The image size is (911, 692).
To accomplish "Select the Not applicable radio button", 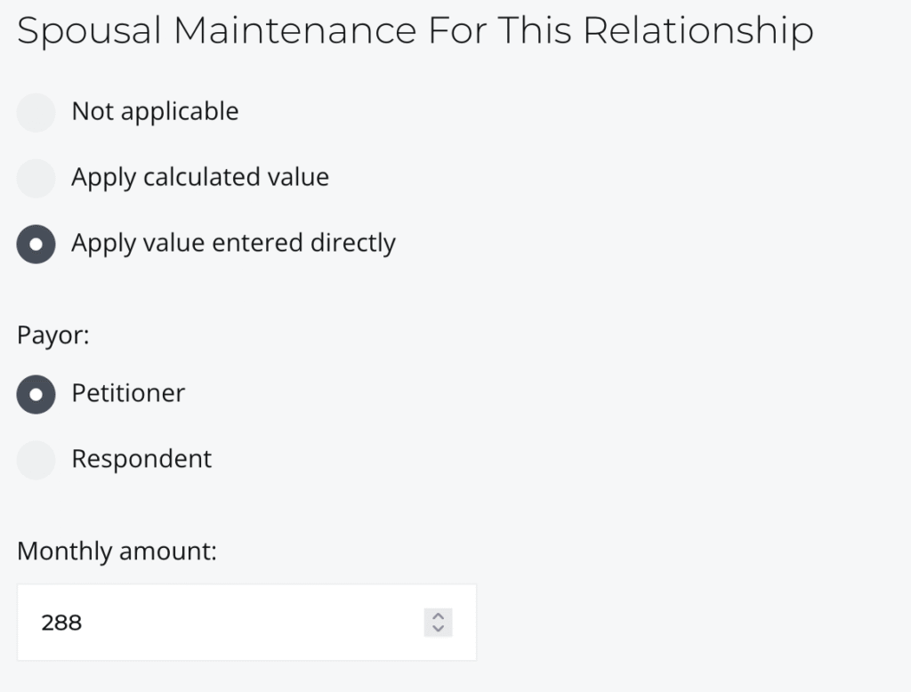I will (36, 112).
